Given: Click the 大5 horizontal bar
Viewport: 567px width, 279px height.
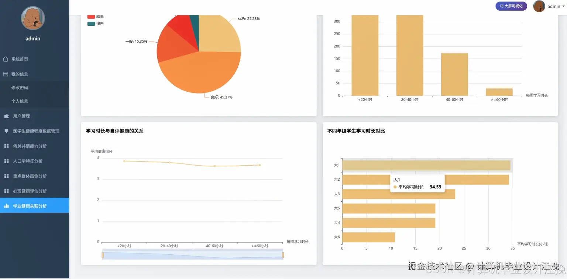Looking at the screenshot, I should tap(389, 208).
